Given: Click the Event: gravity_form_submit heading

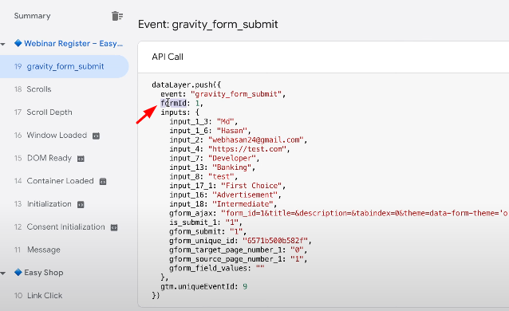Looking at the screenshot, I should tap(207, 25).
